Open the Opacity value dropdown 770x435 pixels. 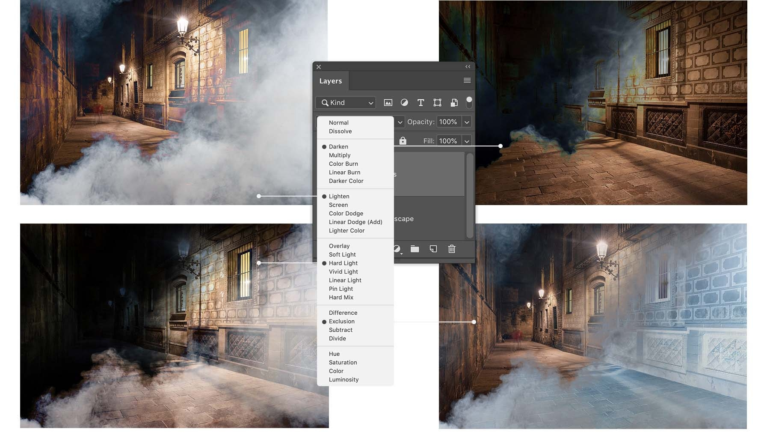(x=466, y=122)
